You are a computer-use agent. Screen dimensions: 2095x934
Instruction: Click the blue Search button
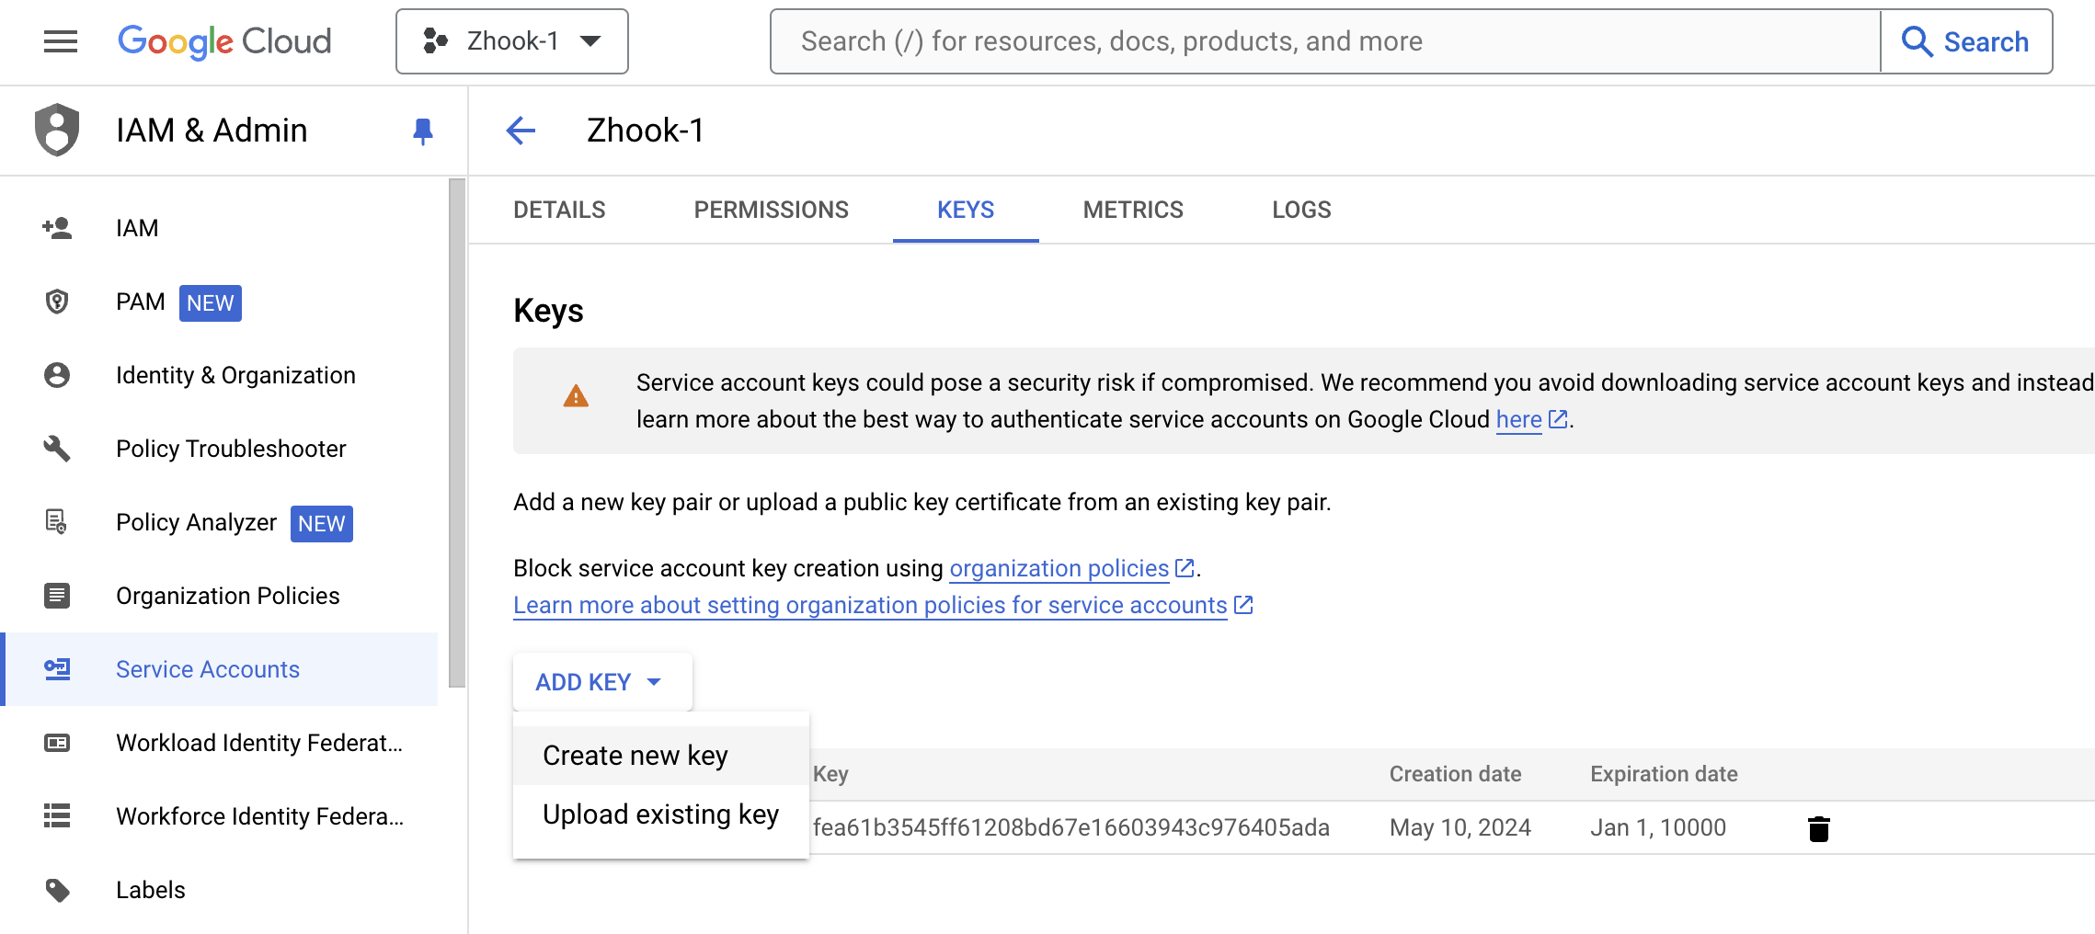[x=1966, y=41]
